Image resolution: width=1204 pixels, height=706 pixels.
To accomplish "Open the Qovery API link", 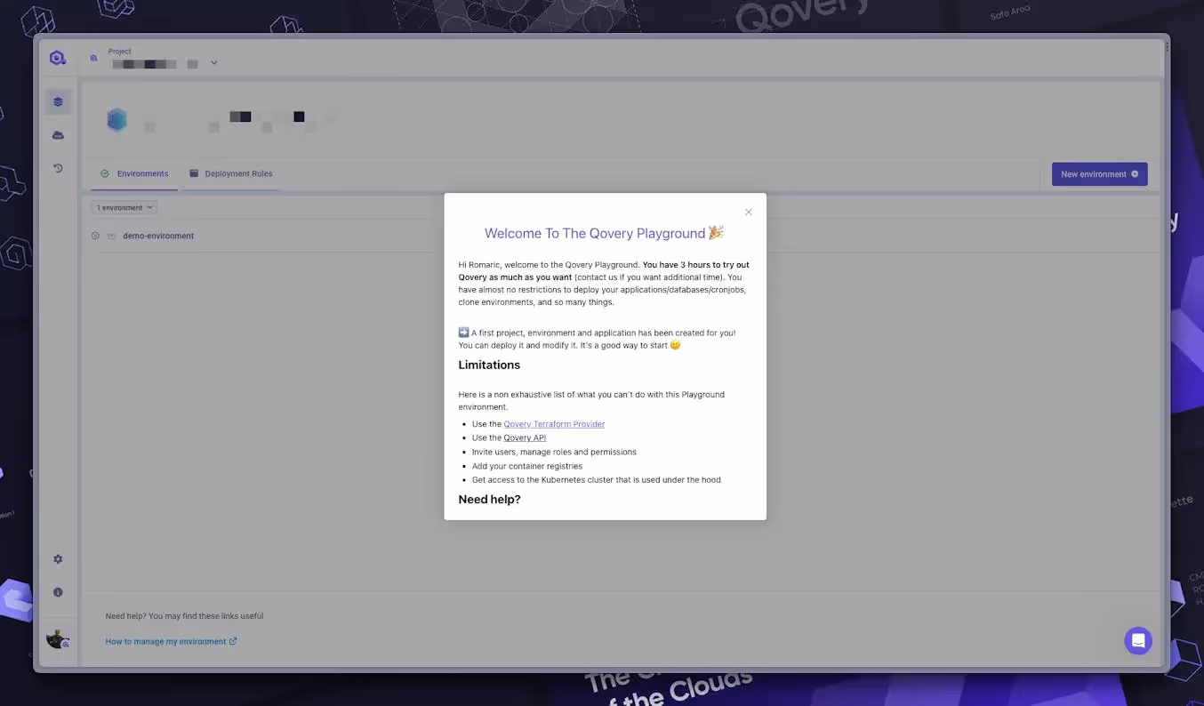I will (525, 437).
